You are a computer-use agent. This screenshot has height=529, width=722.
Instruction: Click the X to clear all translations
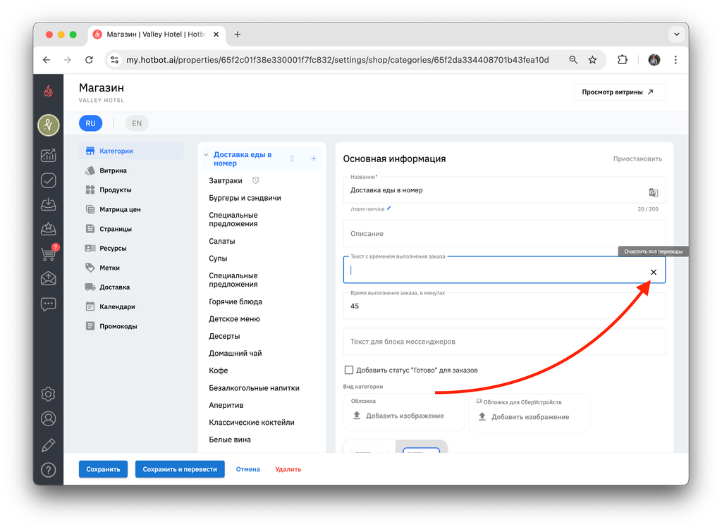point(654,273)
